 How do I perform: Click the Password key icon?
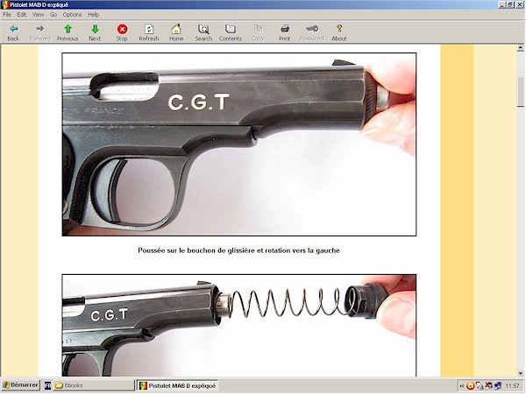(312, 33)
